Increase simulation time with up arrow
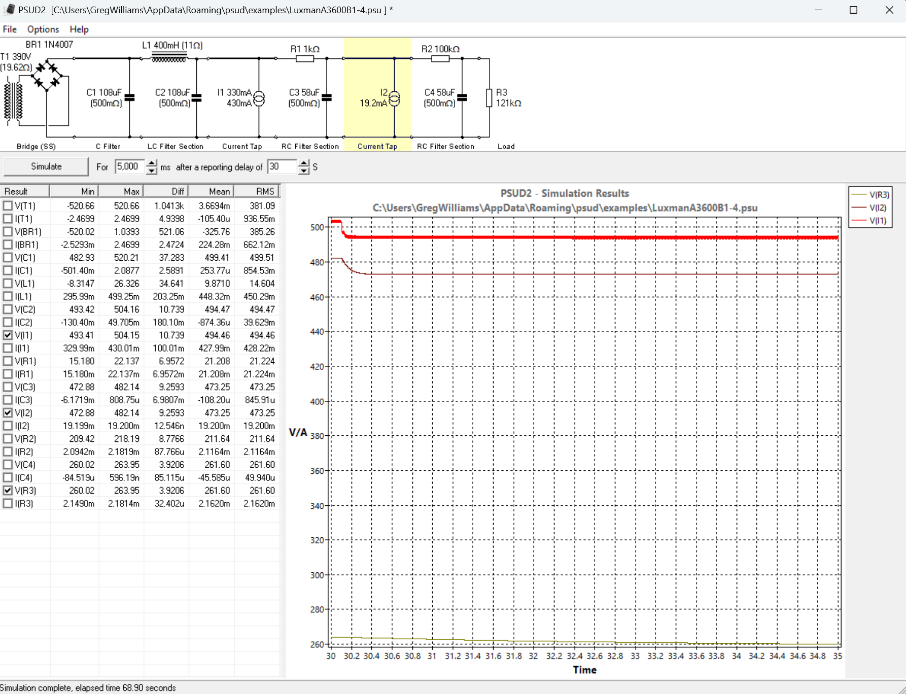 [152, 163]
